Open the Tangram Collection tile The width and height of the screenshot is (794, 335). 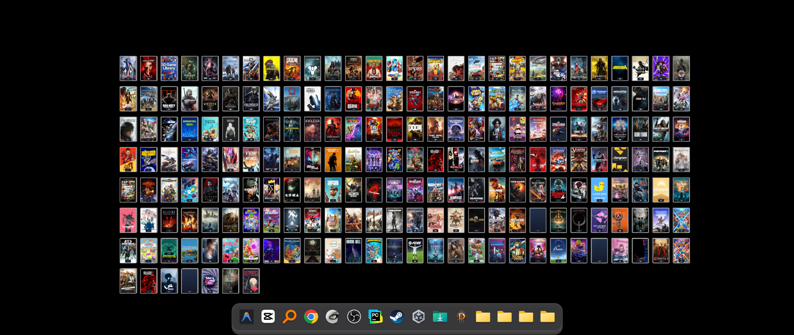pyautogui.click(x=620, y=160)
